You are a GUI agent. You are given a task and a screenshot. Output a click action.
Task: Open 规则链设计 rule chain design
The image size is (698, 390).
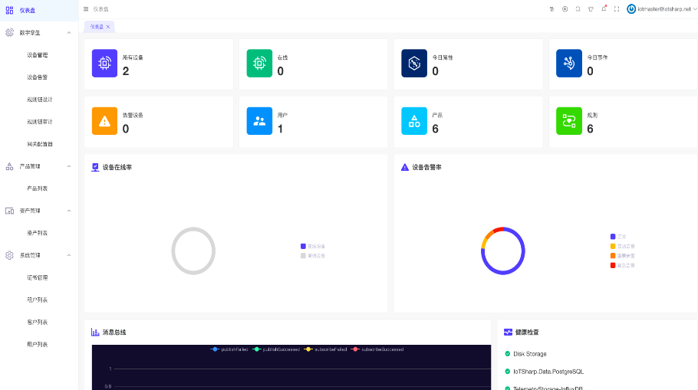40,100
